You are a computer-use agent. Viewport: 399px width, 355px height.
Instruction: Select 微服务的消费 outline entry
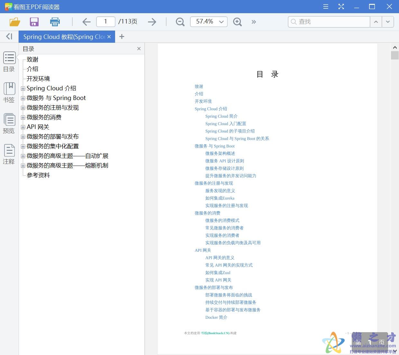pyautogui.click(x=44, y=117)
